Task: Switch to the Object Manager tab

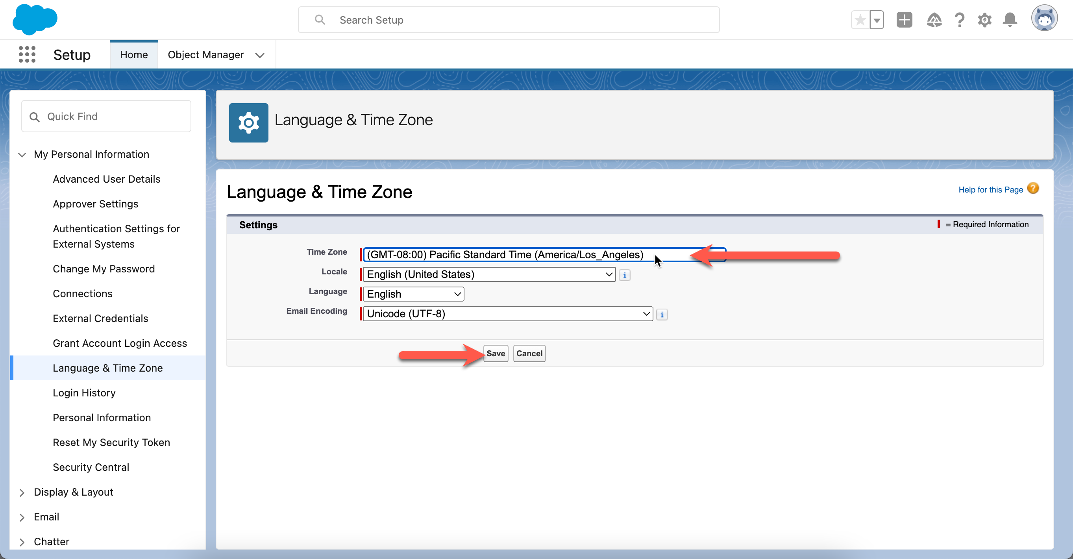Action: coord(206,55)
